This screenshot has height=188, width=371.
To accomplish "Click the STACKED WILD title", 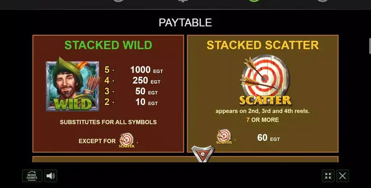I will click(108, 45).
